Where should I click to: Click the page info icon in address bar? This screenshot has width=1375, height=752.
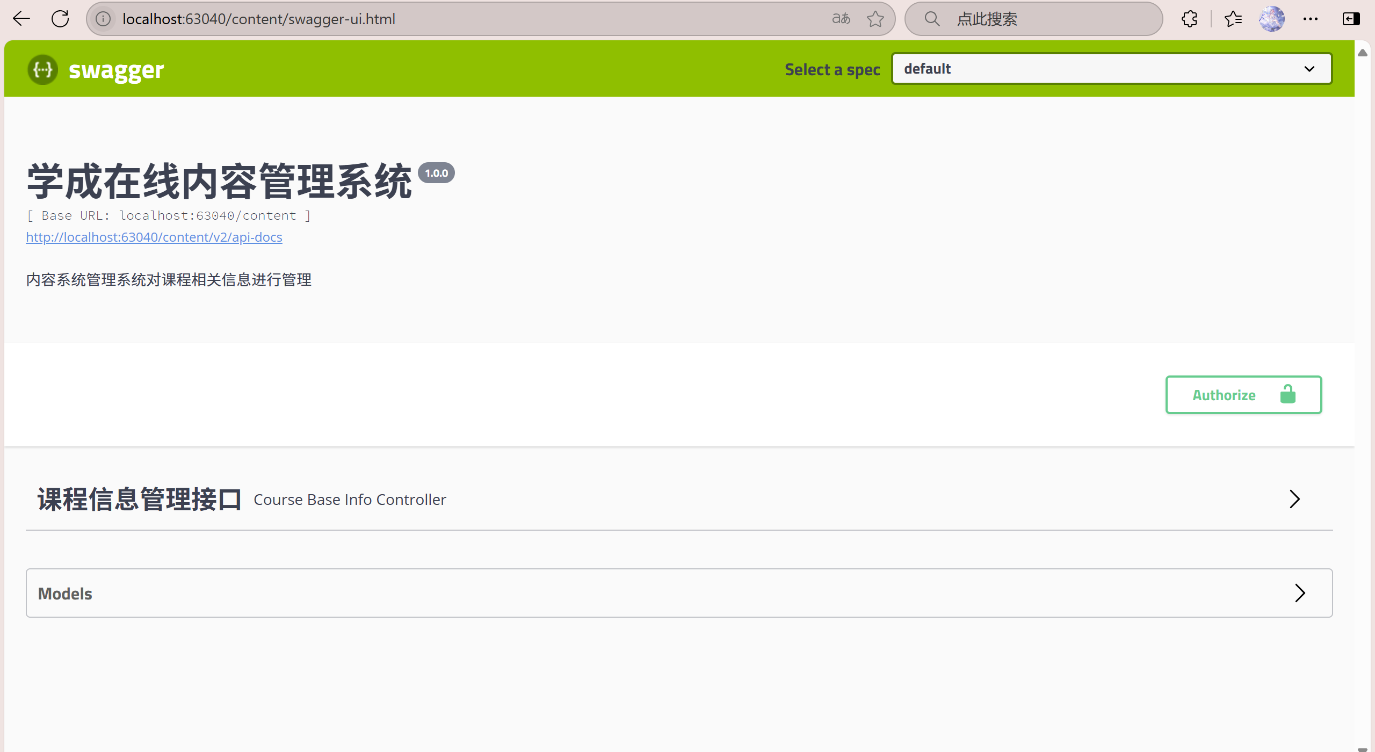tap(103, 19)
